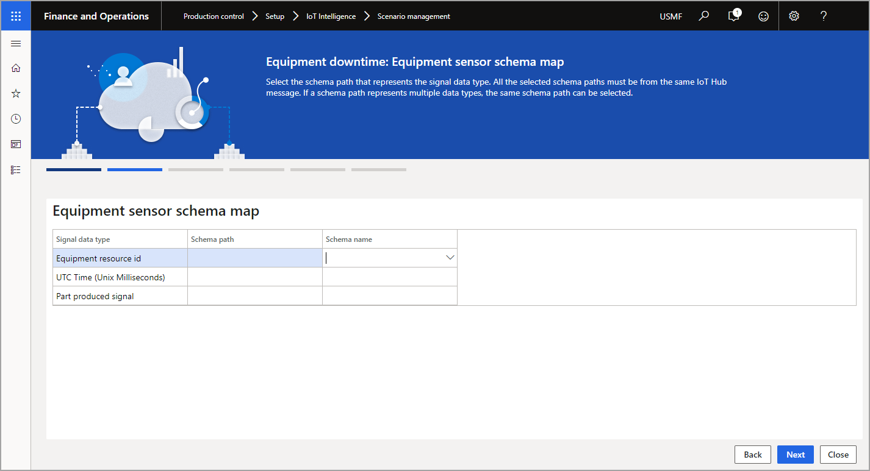The height and width of the screenshot is (471, 870).
Task: Navigate to IoT Intelligence breadcrumb
Action: (x=331, y=16)
